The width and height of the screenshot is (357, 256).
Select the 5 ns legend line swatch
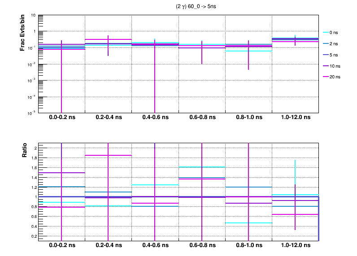(x=326, y=55)
